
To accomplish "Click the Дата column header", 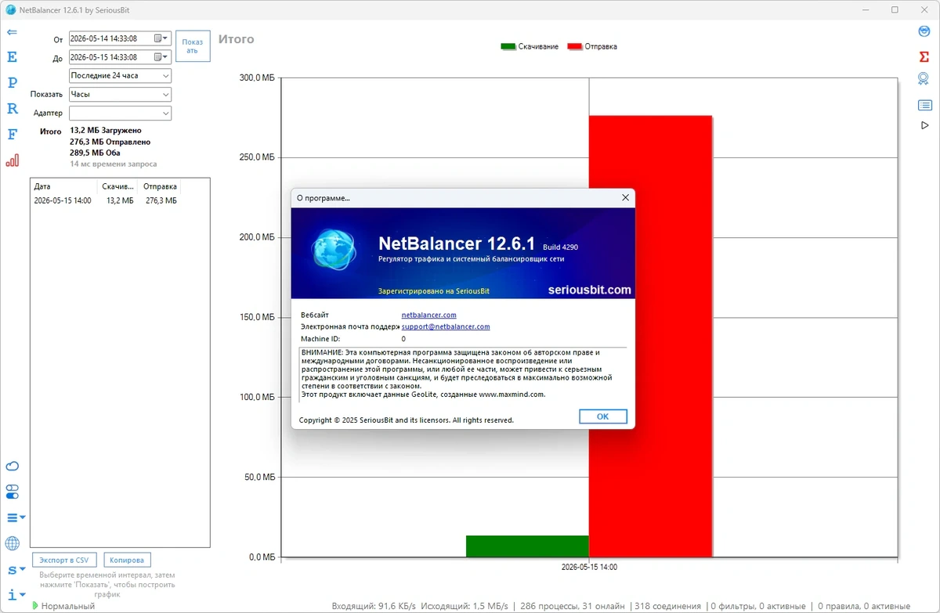I will point(63,187).
